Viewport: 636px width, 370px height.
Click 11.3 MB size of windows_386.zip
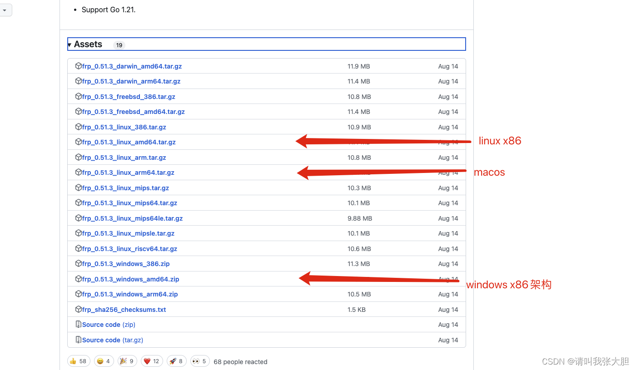coord(359,264)
